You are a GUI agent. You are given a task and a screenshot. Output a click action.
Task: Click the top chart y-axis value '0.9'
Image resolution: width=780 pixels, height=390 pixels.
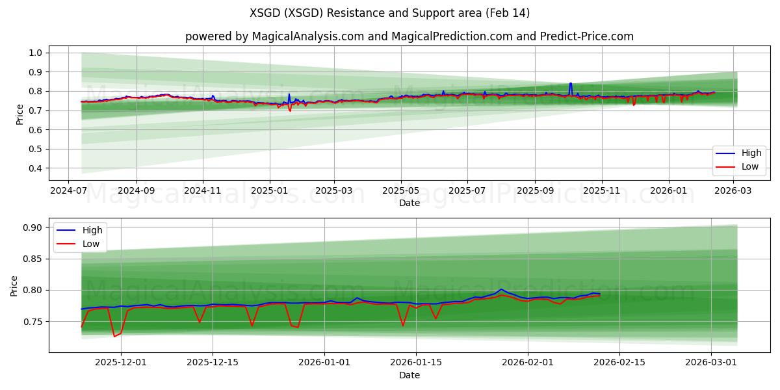(x=36, y=71)
